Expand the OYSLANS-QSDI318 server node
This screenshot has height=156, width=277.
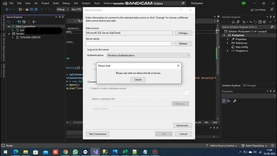click(13, 37)
